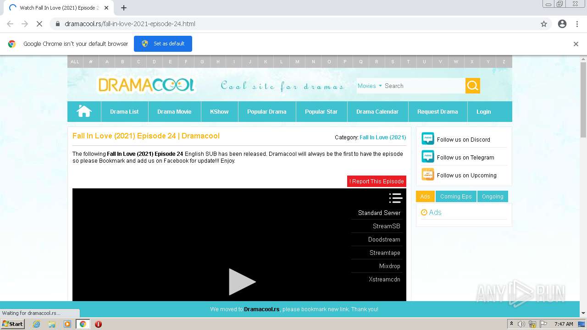This screenshot has width=587, height=330.
Task: Open the Chrome profile avatar
Action: click(x=562, y=24)
